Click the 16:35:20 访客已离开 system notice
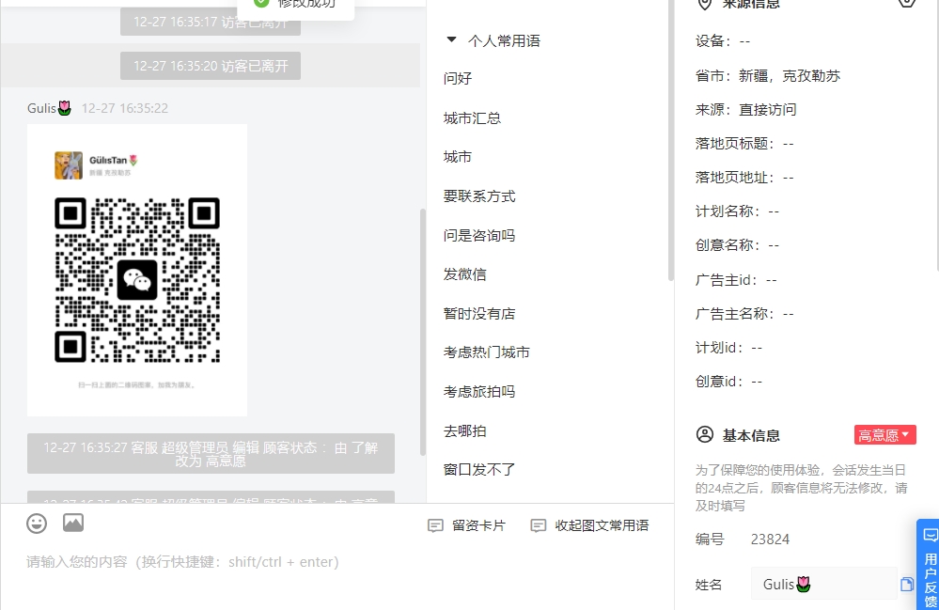This screenshot has height=610, width=939. 211,66
